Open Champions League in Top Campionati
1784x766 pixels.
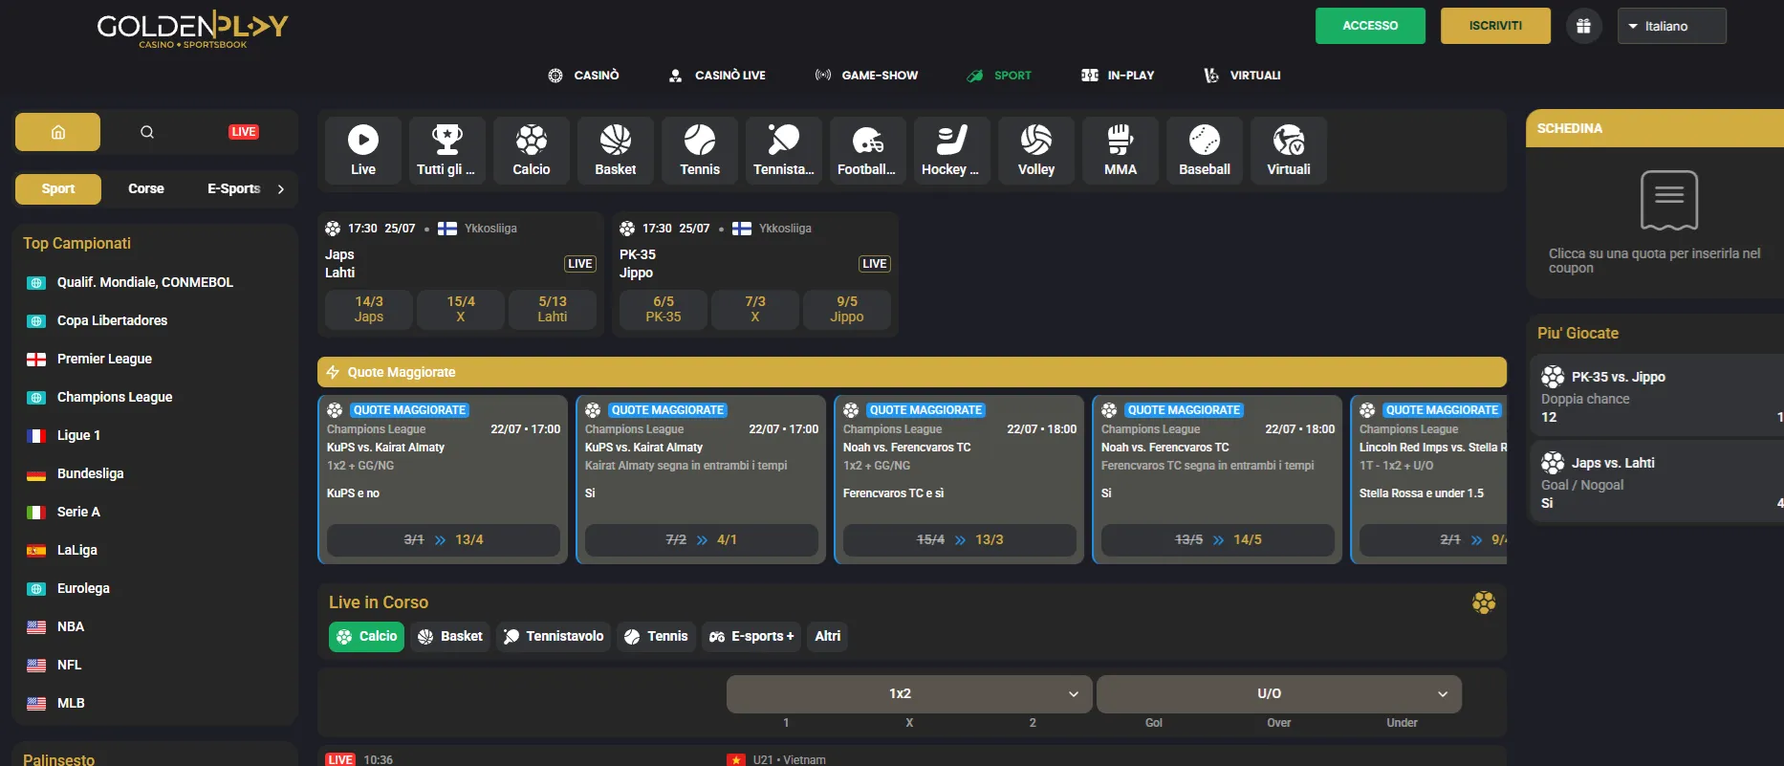(x=115, y=397)
